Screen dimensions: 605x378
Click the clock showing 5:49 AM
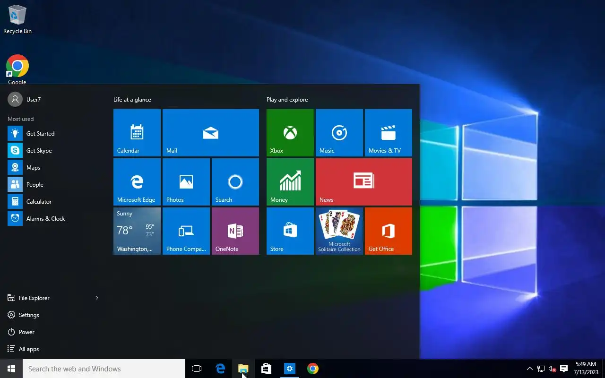coord(586,369)
